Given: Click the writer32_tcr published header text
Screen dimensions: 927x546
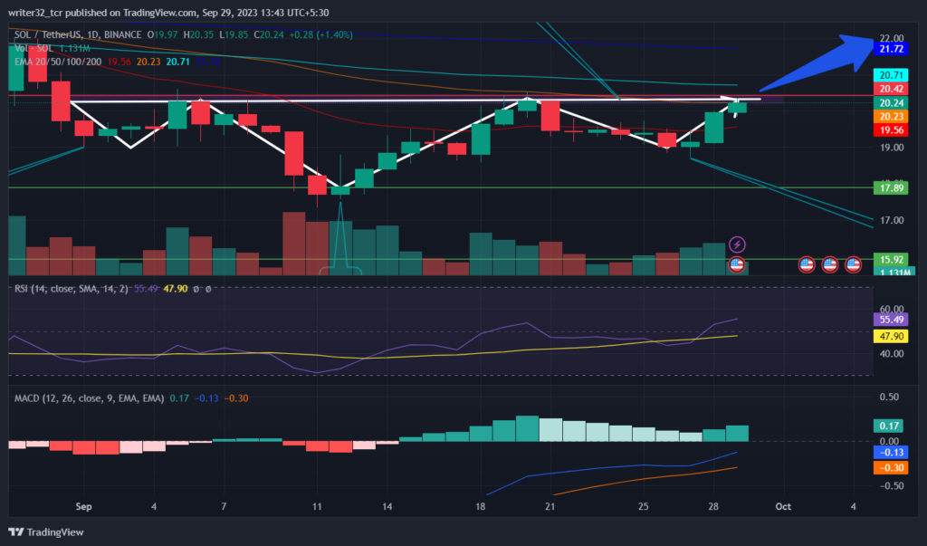Looking at the screenshot, I should [168, 13].
